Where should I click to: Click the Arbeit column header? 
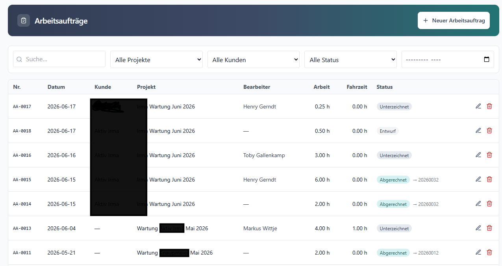[322, 87]
